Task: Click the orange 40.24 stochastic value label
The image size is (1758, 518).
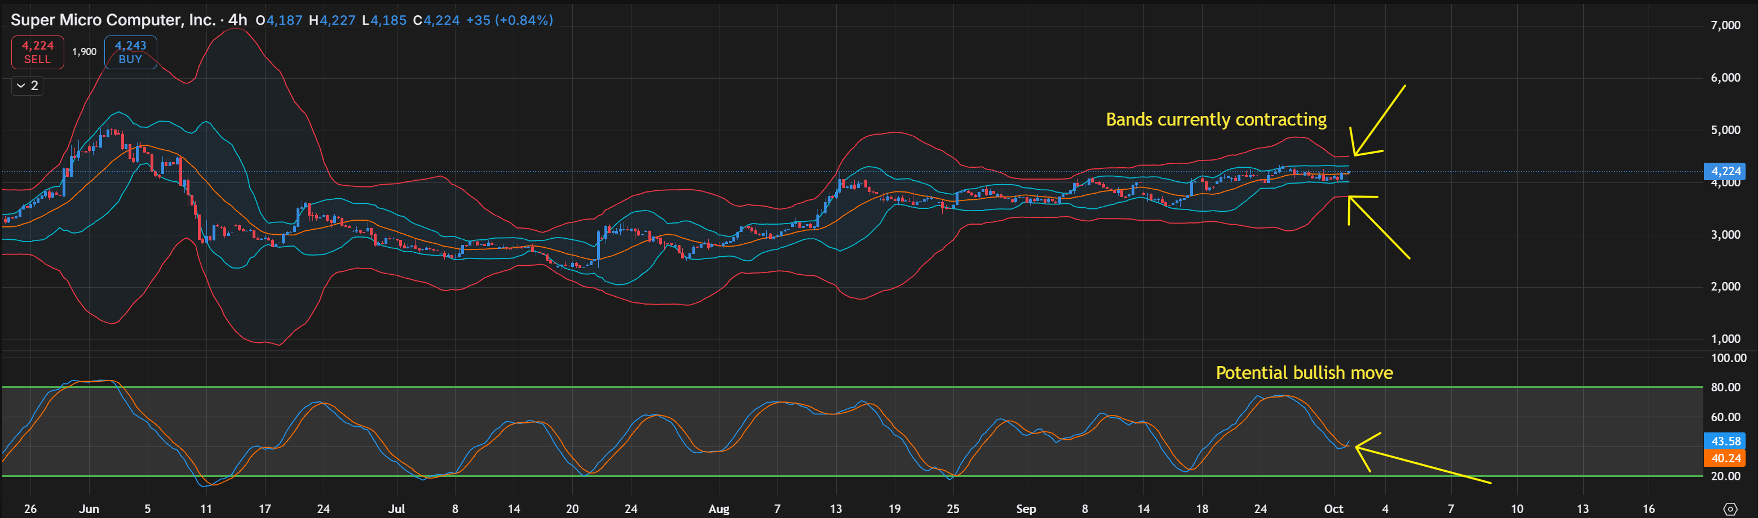Action: [x=1725, y=458]
